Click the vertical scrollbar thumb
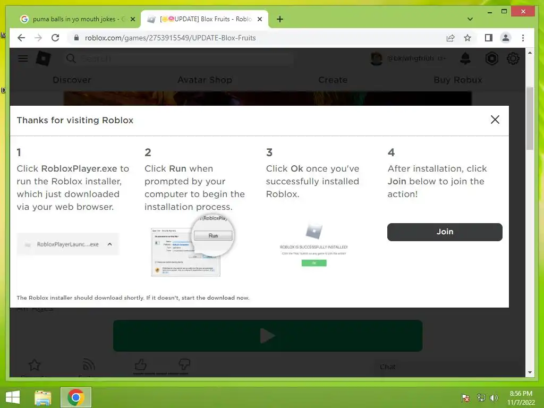This screenshot has width=544, height=408. [530, 118]
